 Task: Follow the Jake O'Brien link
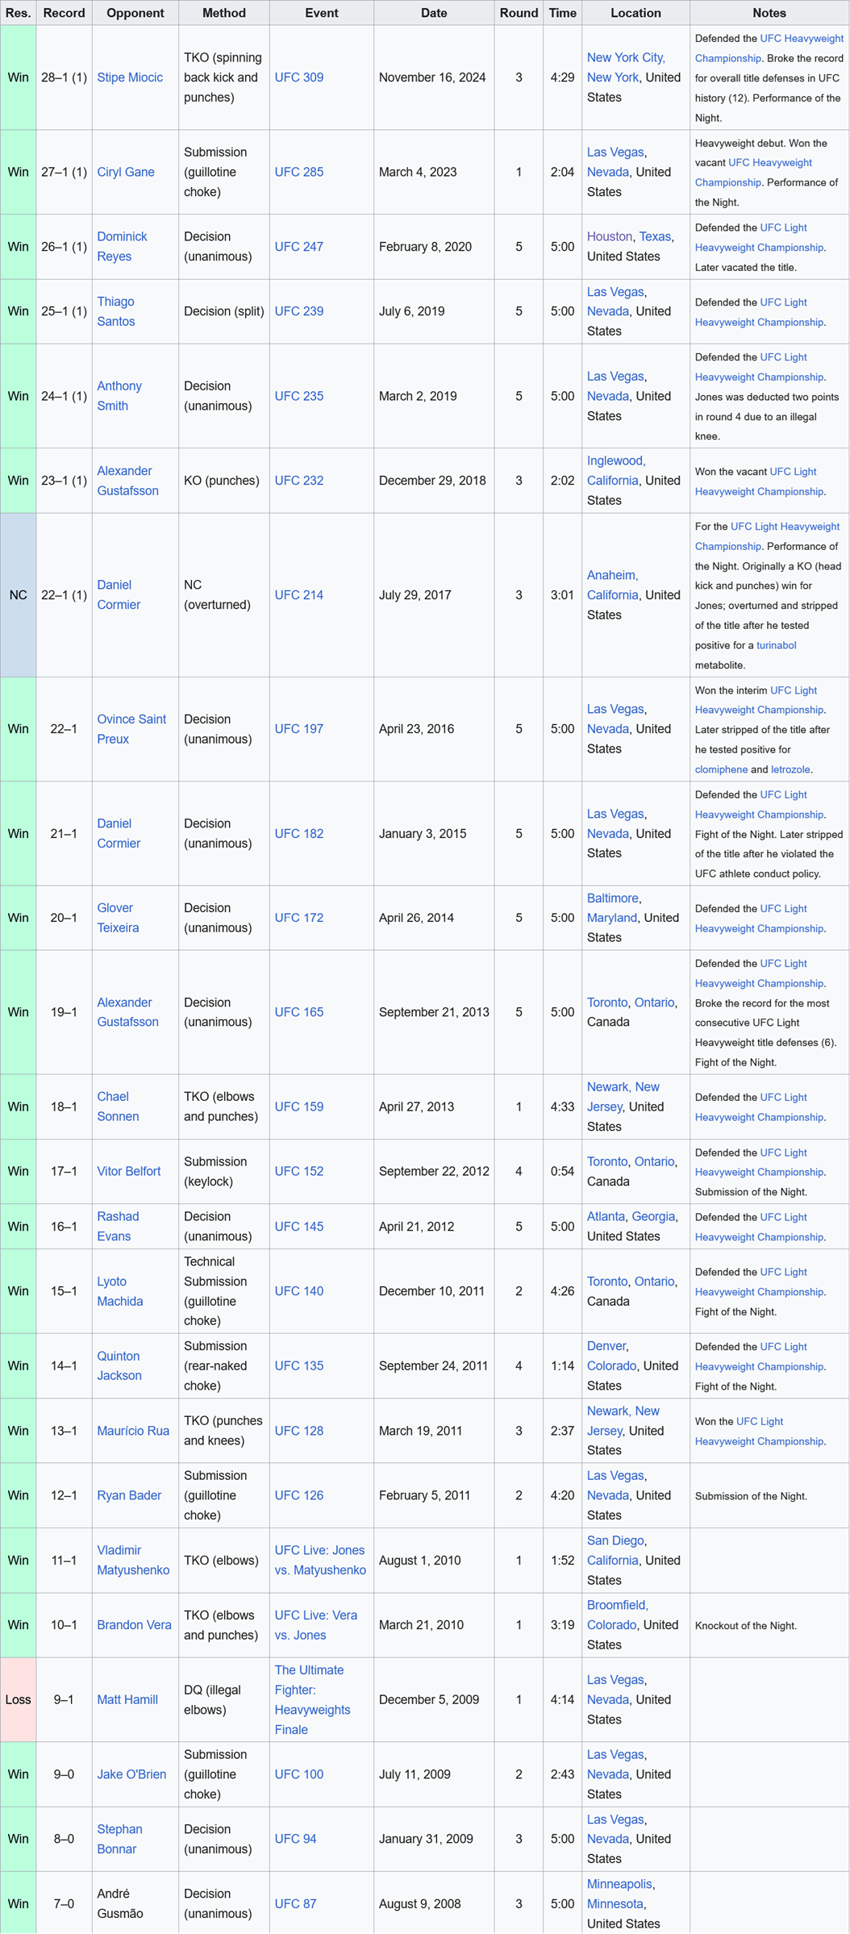pos(131,1774)
